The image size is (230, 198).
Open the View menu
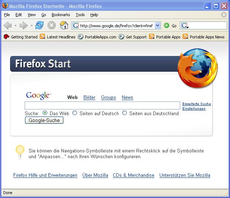(x=32, y=15)
